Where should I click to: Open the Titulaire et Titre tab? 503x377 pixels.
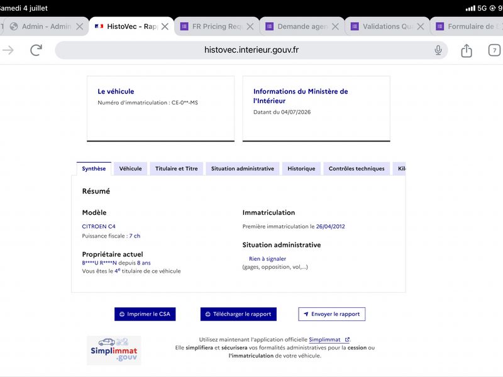click(177, 168)
